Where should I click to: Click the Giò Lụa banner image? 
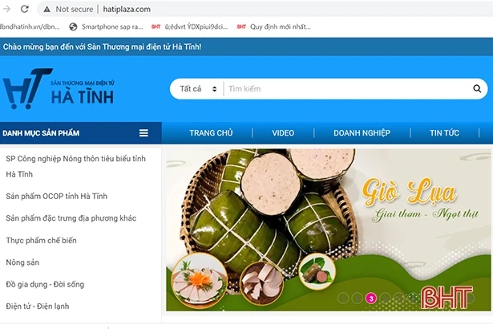pyautogui.click(x=328, y=229)
